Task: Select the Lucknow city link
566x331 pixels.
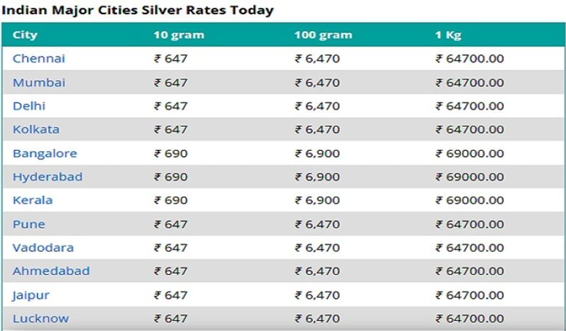Action: [41, 318]
